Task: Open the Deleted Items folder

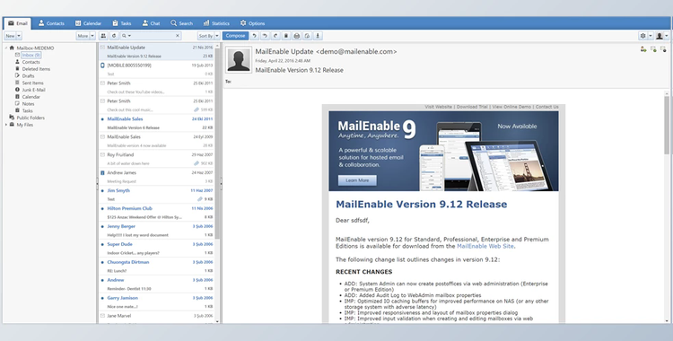Action: (36, 69)
